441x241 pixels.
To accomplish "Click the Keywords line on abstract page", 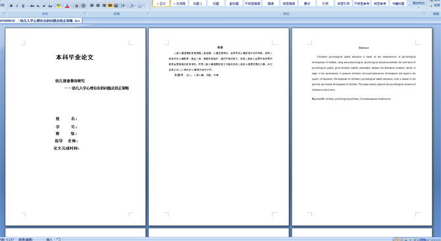I will coord(351,99).
